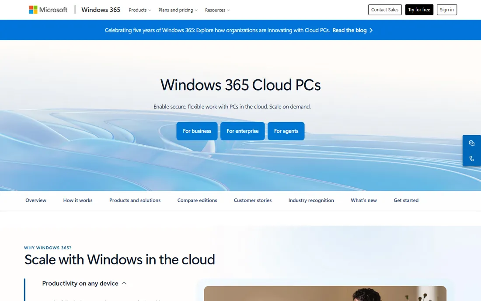Select For enterprise button
Viewport: 481px width, 301px height.
(x=242, y=131)
